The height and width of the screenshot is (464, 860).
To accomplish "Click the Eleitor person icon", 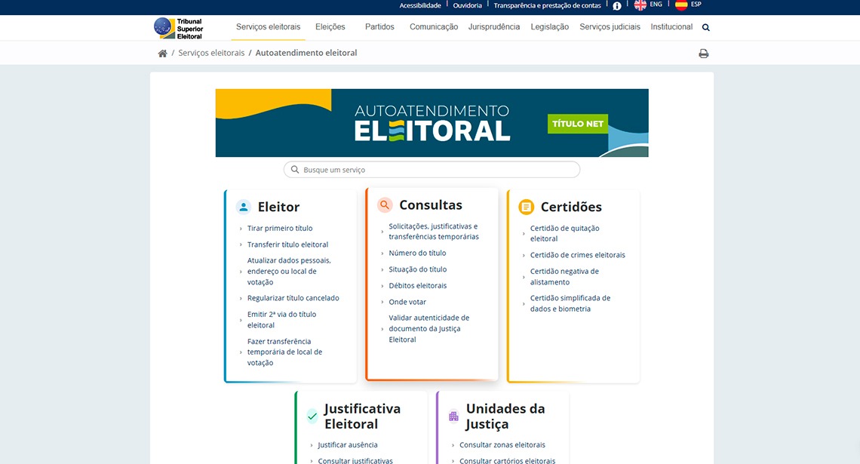I will (x=243, y=207).
